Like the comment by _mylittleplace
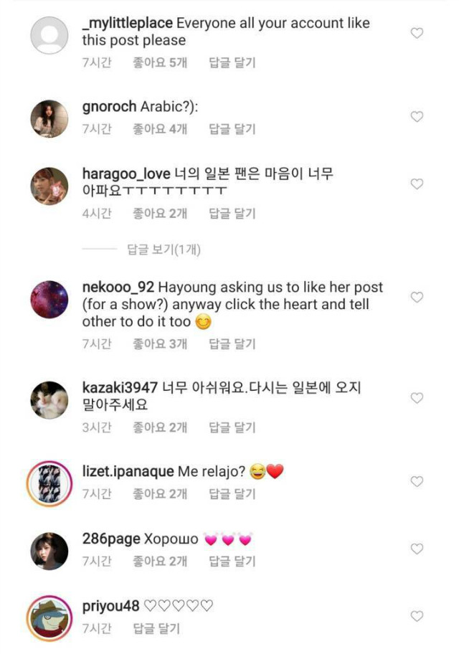Image resolution: width=459 pixels, height=654 pixels. [417, 33]
